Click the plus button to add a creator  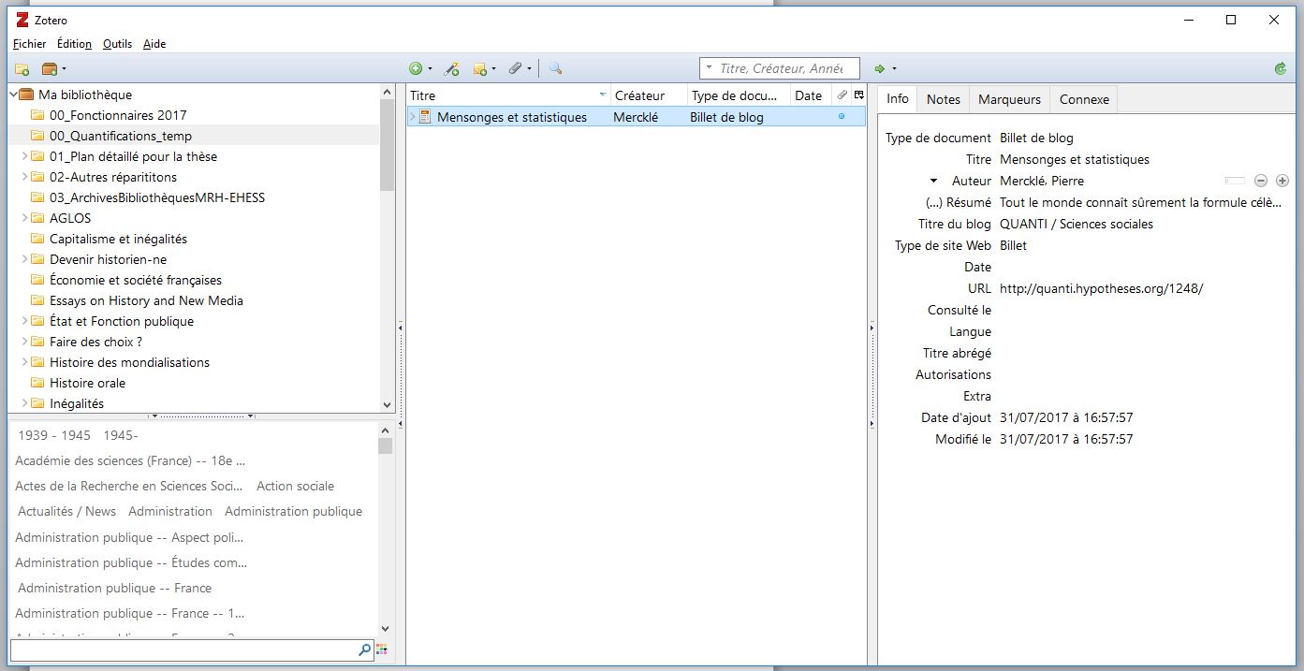[1282, 181]
